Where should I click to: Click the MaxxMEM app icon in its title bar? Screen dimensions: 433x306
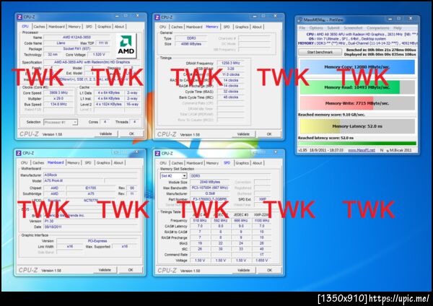(x=300, y=20)
